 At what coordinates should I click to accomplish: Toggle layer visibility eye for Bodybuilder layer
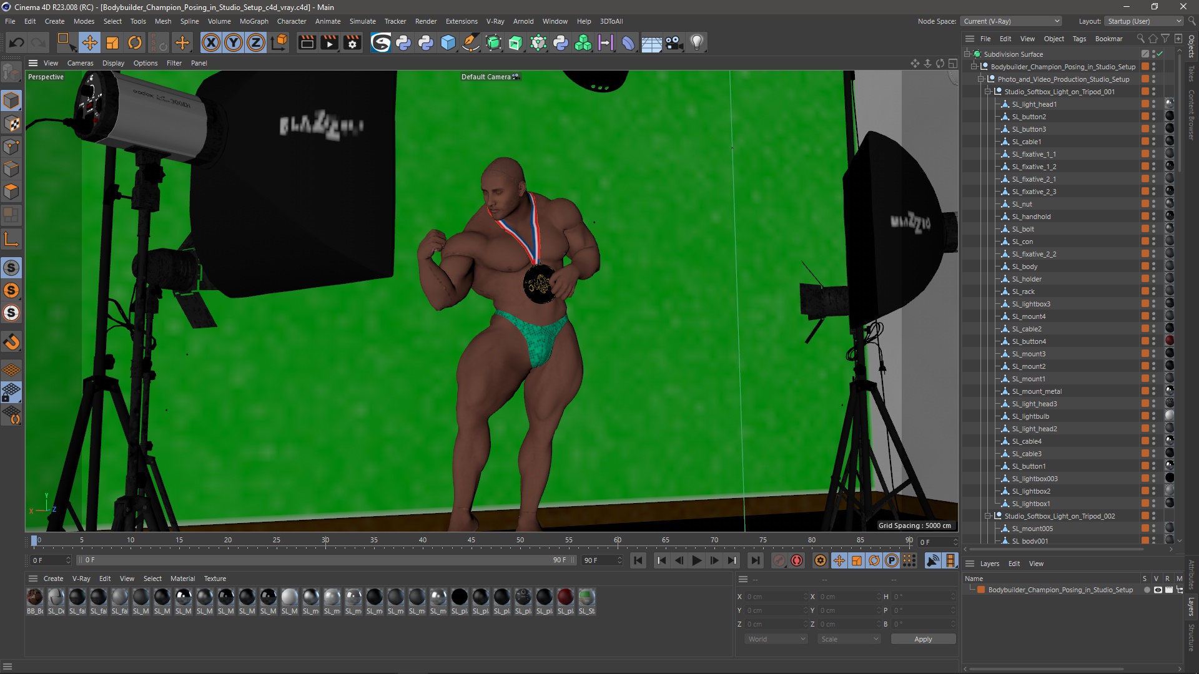coord(1158,590)
